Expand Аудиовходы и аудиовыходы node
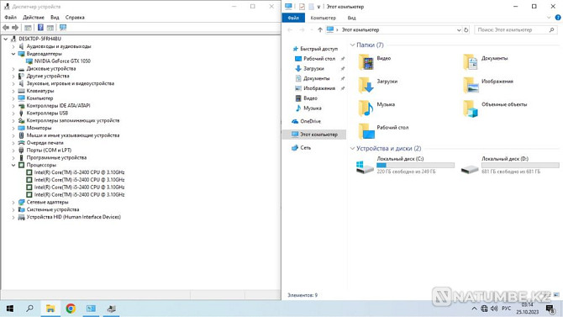 tap(13, 46)
